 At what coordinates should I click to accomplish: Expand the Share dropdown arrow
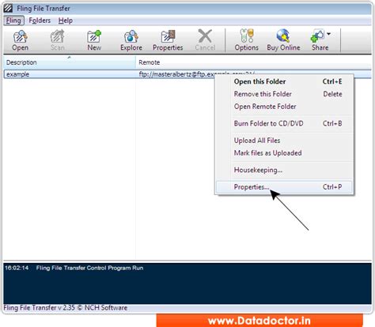coord(328,34)
